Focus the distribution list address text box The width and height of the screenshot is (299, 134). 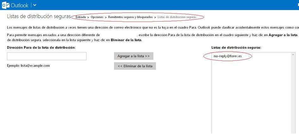[x=47, y=56]
